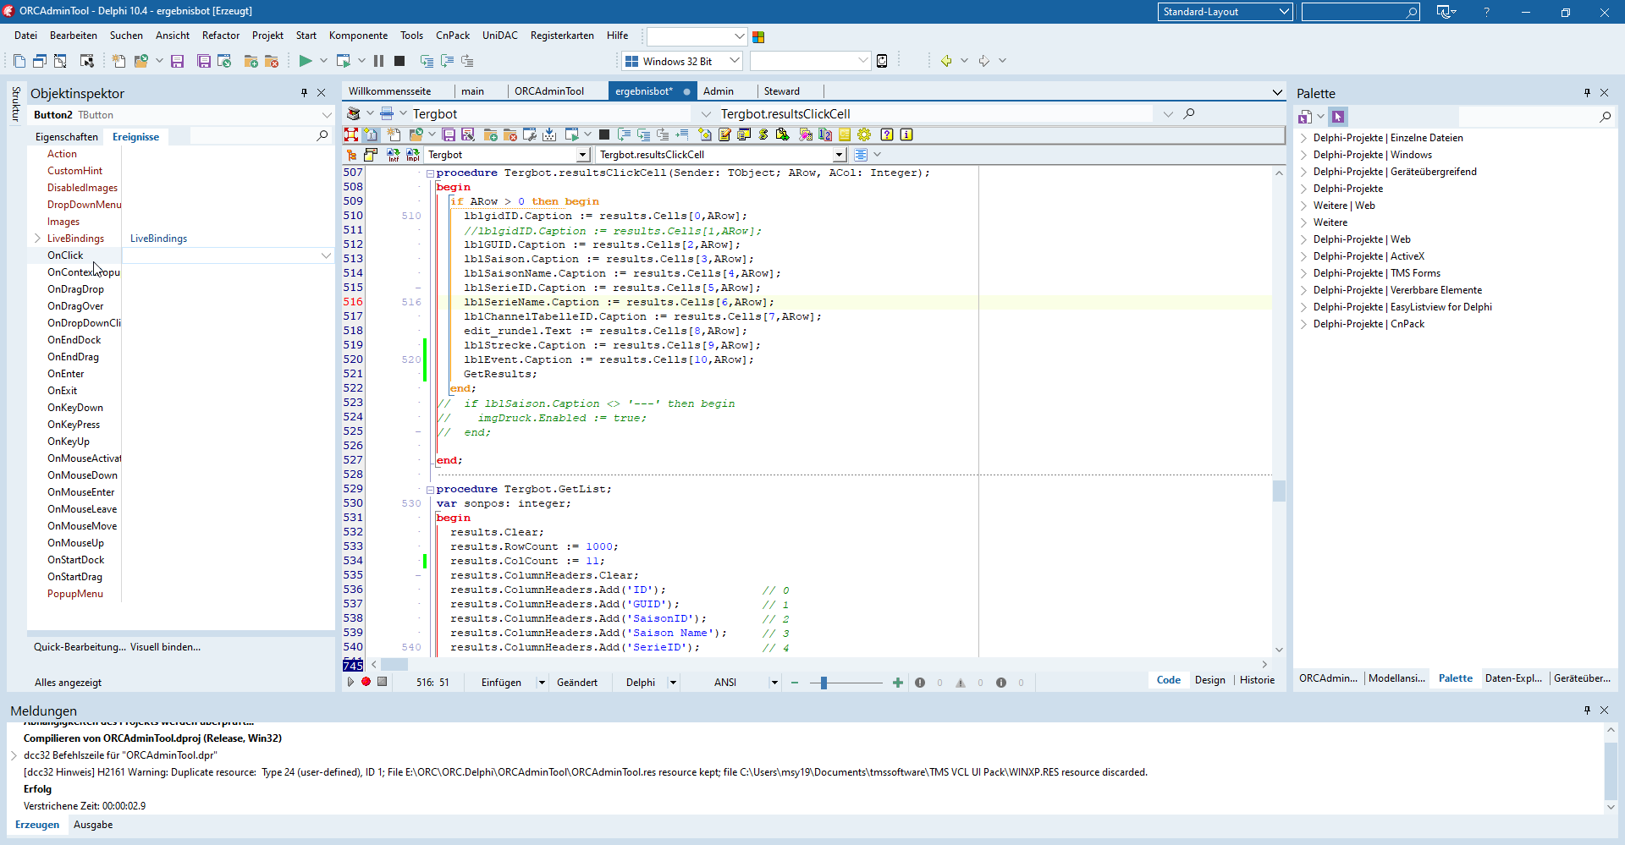Click the green plus to zoom in editor
This screenshot has height=845, width=1625.
click(x=897, y=683)
